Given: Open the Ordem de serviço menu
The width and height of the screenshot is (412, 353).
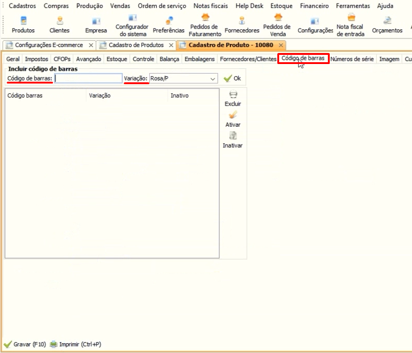Looking at the screenshot, I should click(x=162, y=5).
